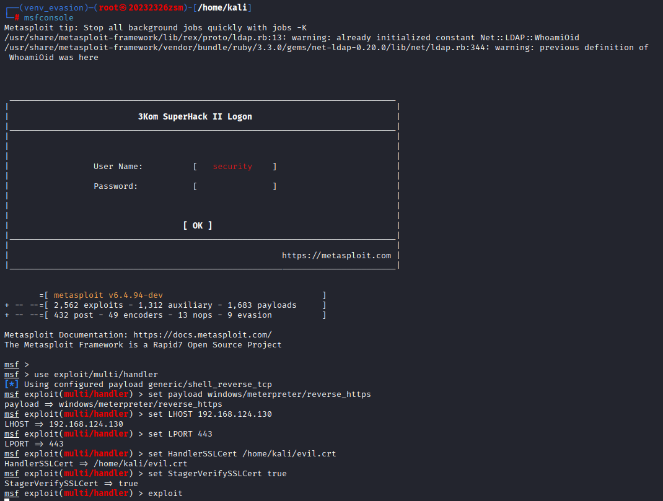Click the 'https://metasploit.com' URL in banner

point(336,256)
